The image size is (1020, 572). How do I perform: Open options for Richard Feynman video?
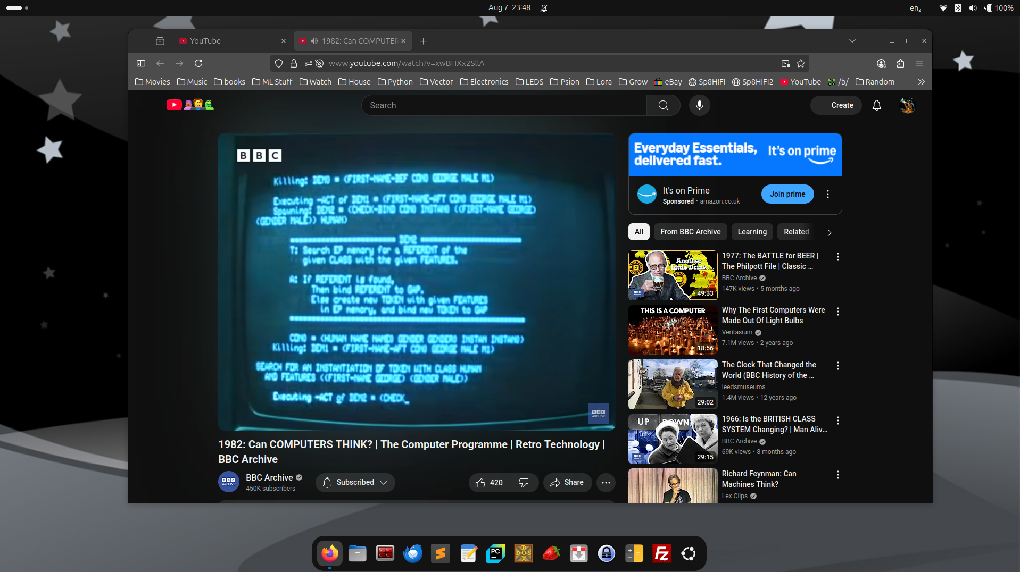837,475
